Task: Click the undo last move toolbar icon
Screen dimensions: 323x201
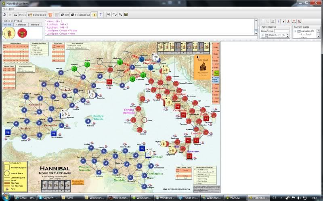Action: pos(5,15)
